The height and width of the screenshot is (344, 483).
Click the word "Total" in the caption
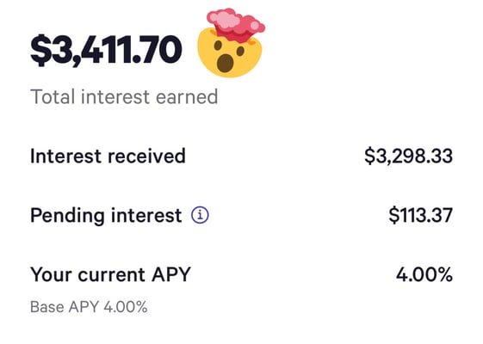53,96
